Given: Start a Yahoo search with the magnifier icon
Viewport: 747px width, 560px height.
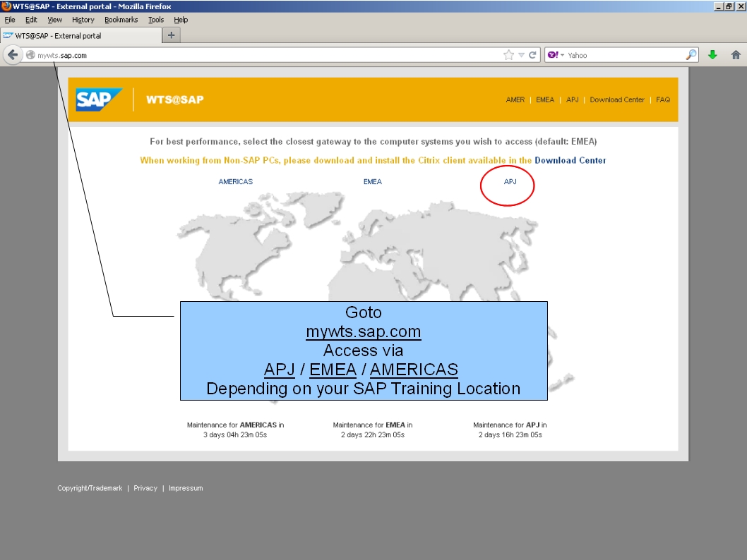Looking at the screenshot, I should pyautogui.click(x=691, y=54).
